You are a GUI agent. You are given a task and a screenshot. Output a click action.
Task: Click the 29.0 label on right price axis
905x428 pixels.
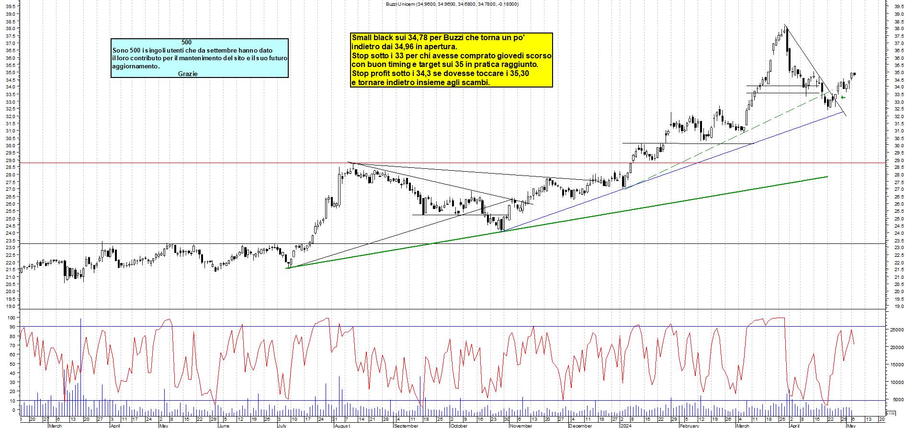(x=899, y=160)
